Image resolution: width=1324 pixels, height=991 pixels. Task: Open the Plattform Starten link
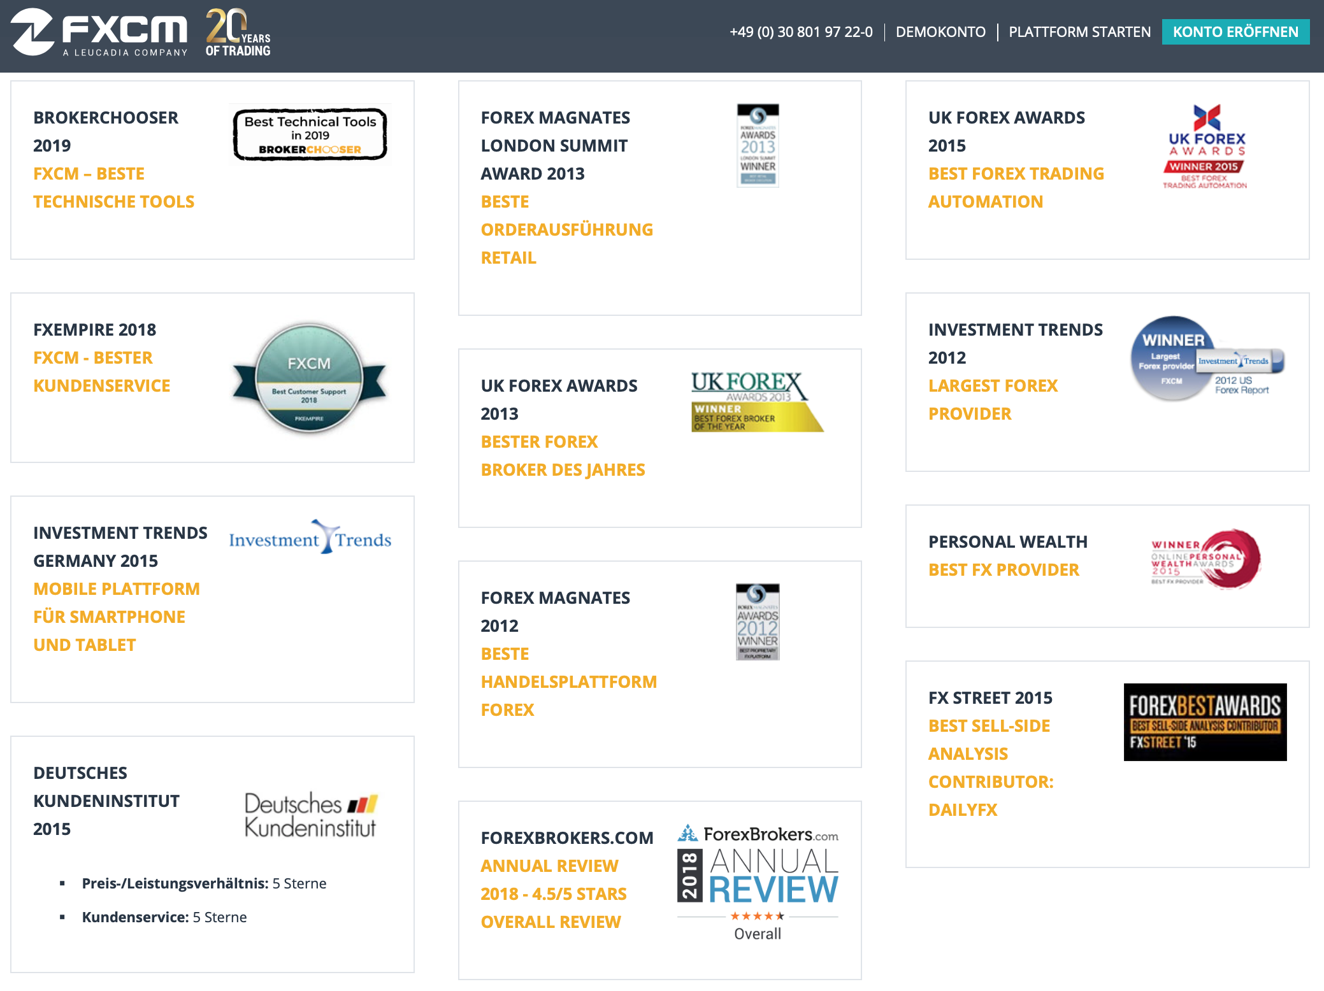tap(1079, 32)
